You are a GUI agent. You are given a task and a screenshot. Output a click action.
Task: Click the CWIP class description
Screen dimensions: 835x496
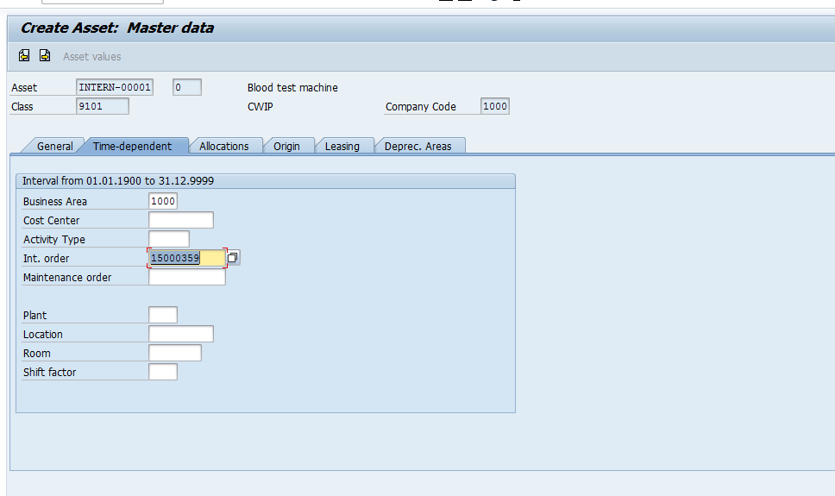[260, 107]
